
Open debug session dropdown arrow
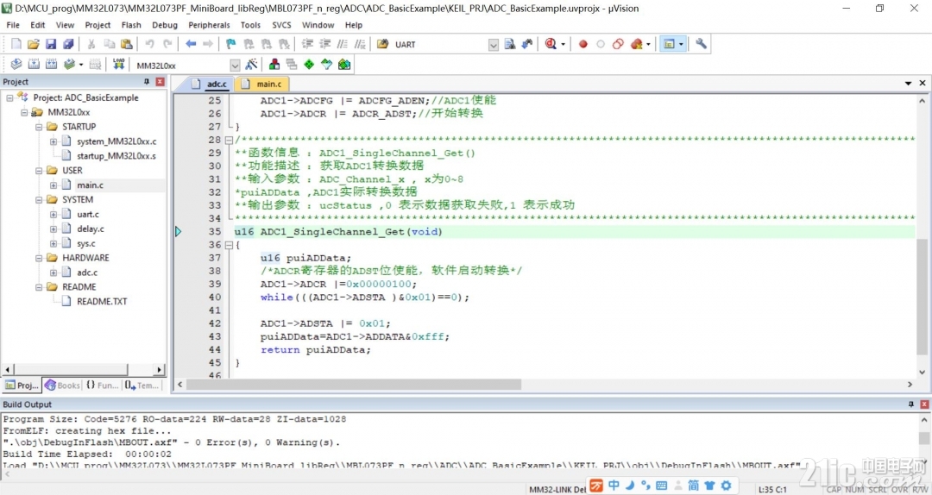tap(563, 44)
